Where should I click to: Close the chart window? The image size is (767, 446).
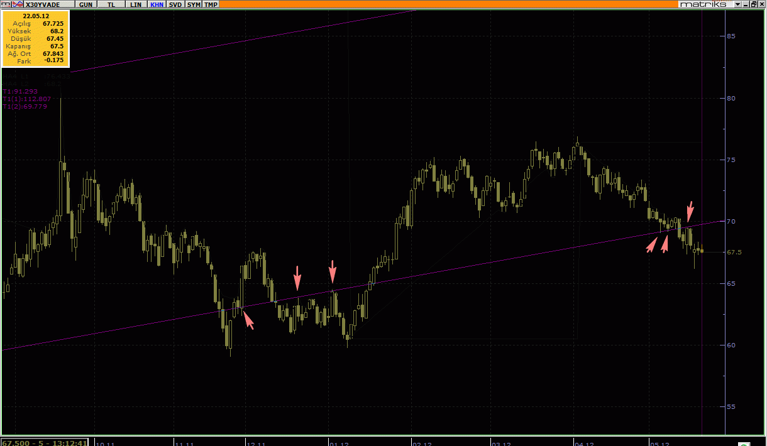[x=761, y=4]
